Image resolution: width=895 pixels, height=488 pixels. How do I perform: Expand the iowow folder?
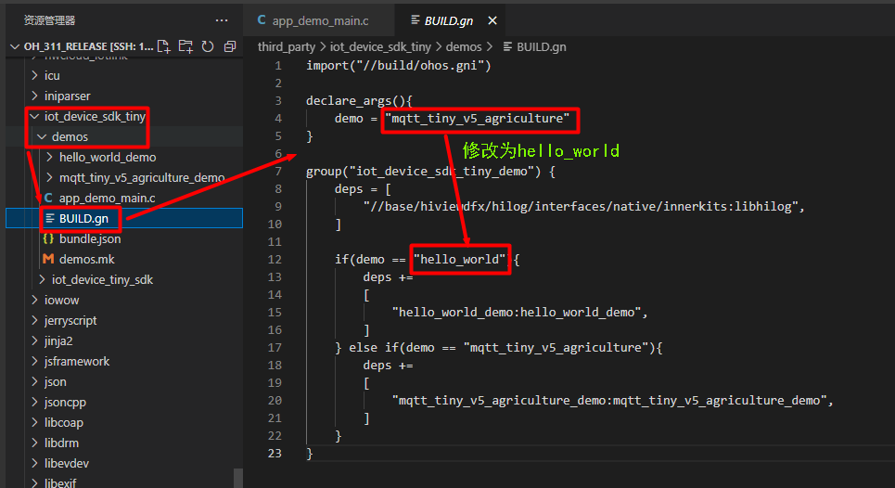click(35, 301)
